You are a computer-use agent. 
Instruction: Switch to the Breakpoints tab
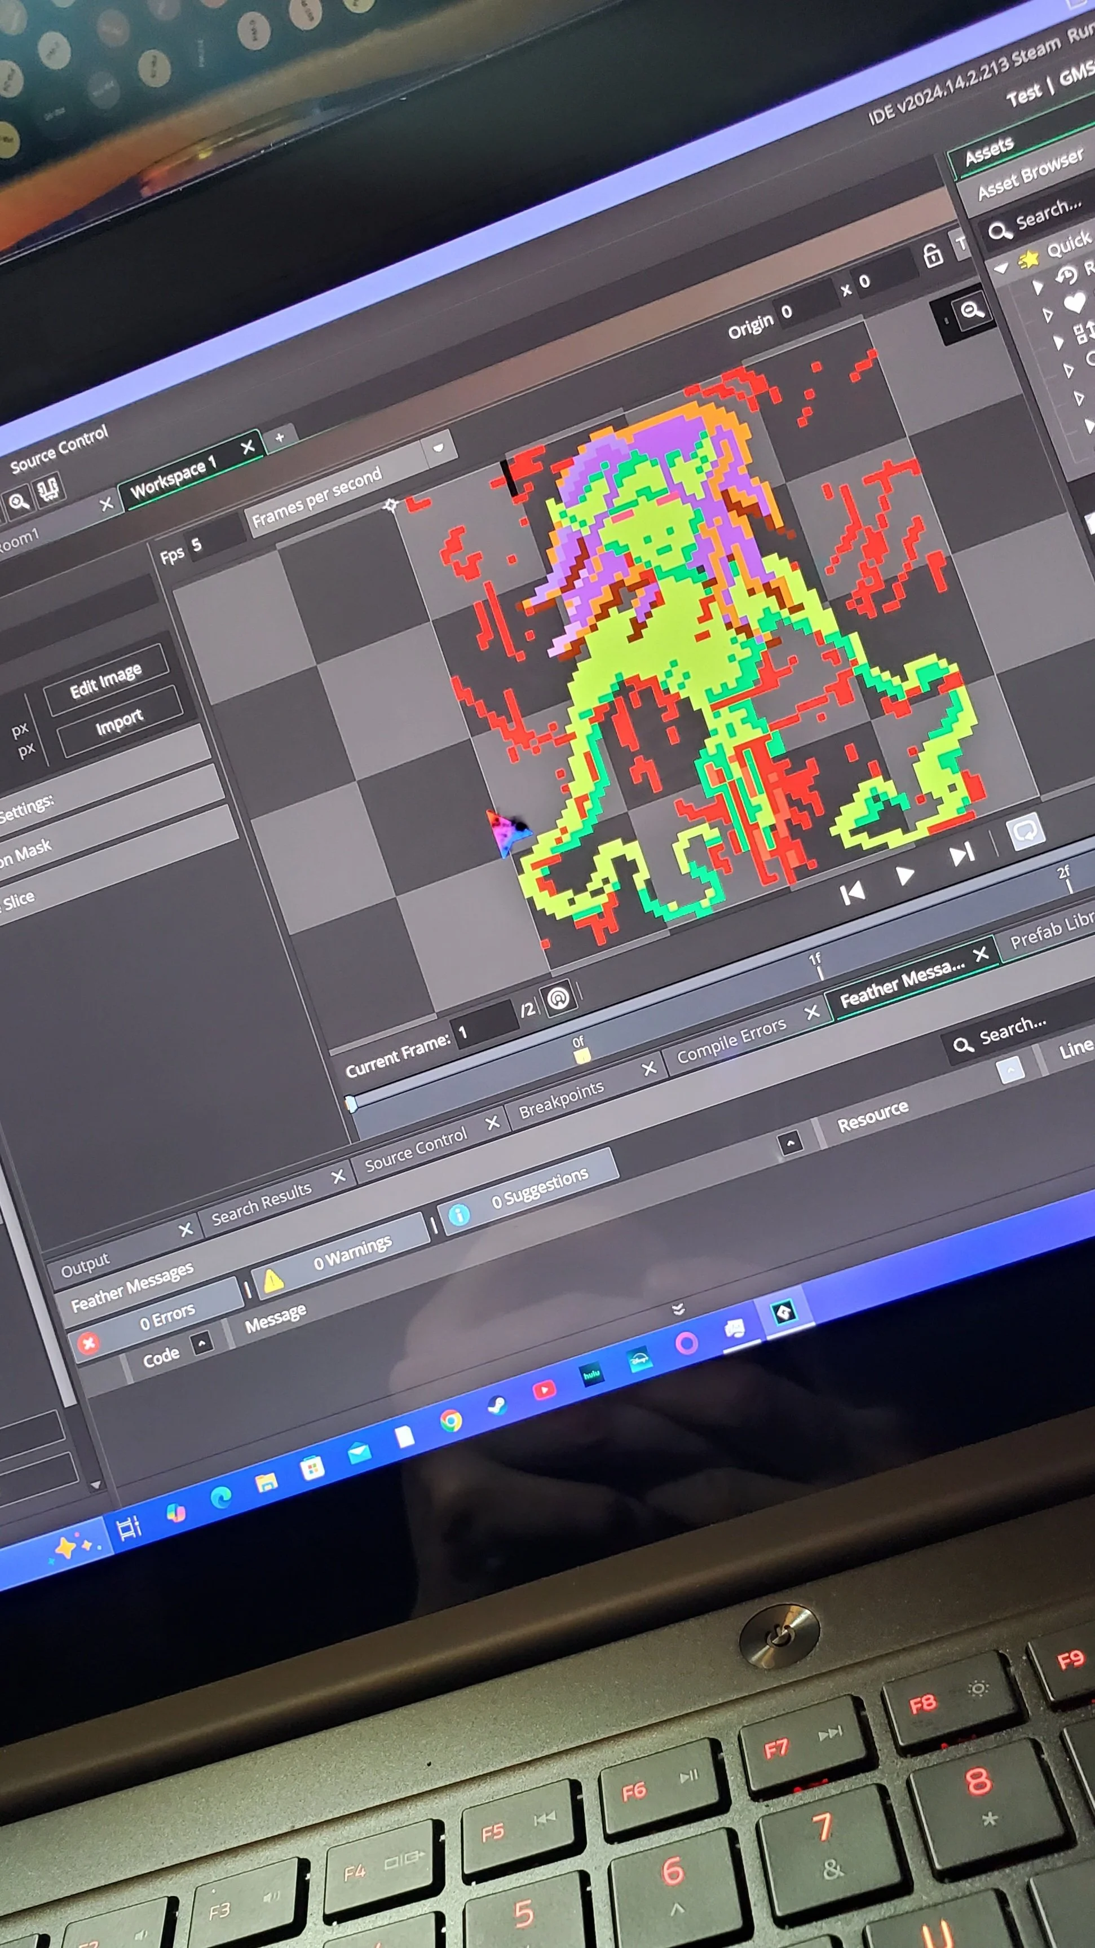tap(560, 1100)
